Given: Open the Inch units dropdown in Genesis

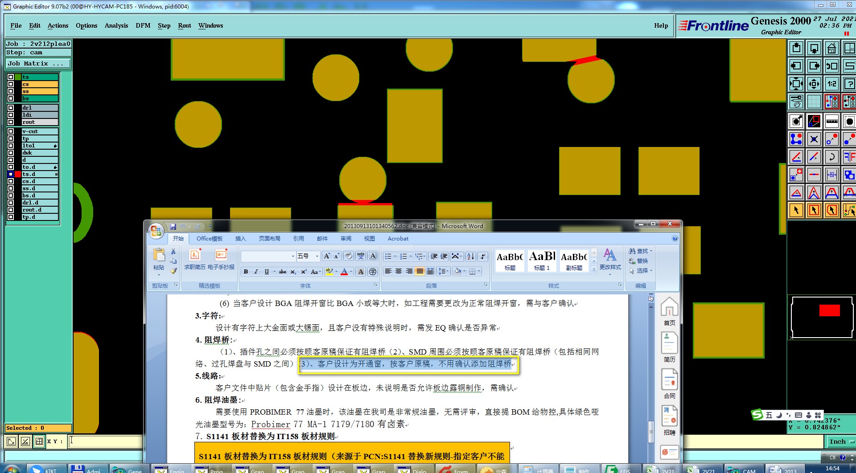Looking at the screenshot, I should (x=841, y=441).
